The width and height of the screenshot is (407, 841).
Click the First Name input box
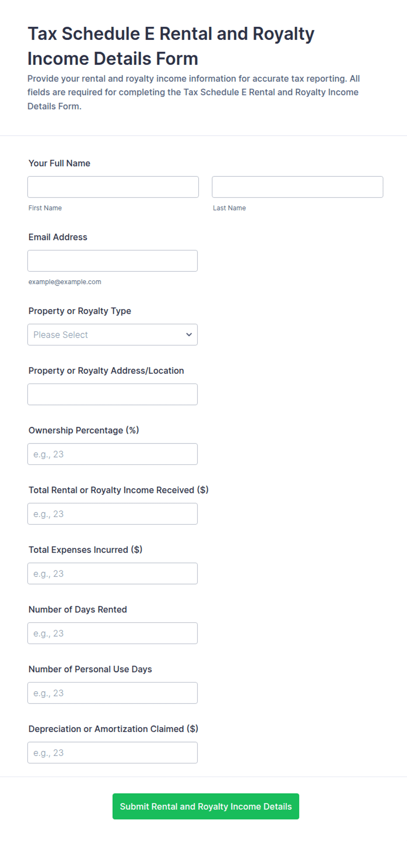pos(113,187)
